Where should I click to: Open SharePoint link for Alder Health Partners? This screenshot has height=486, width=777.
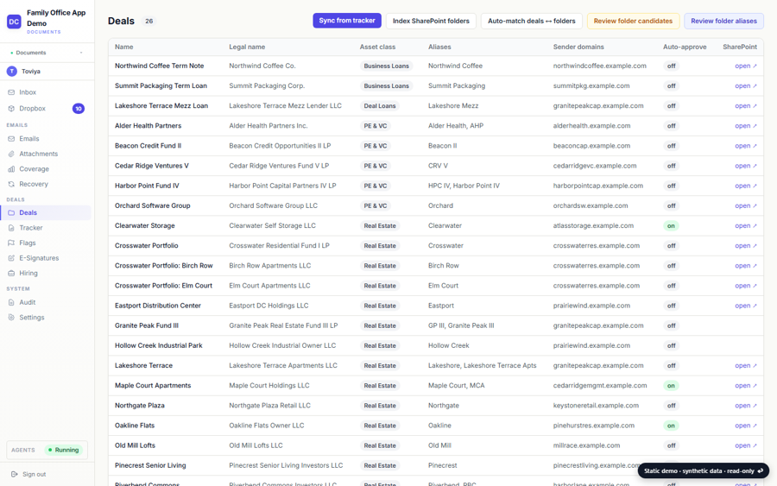[745, 126]
